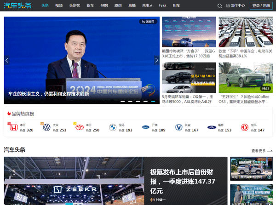
Task: Open the 来电 video thumbnail with SUV
Action: [251, 169]
